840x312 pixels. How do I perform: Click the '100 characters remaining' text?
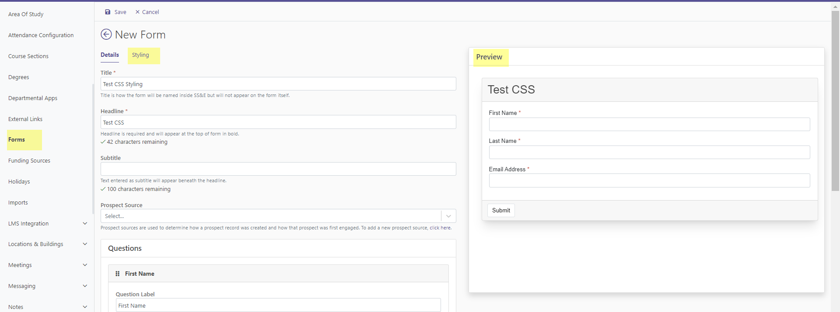[139, 189]
